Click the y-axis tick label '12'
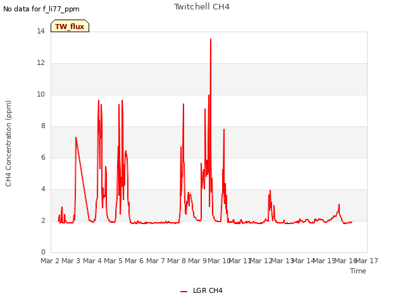Screen dimensions: 405x303 [40, 62]
